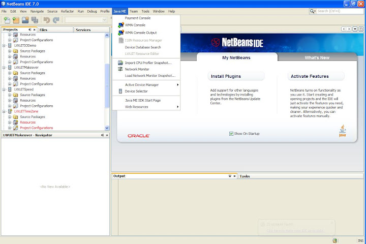The image size is (366, 244).
Task: Open the File menu
Action: pos(4,11)
